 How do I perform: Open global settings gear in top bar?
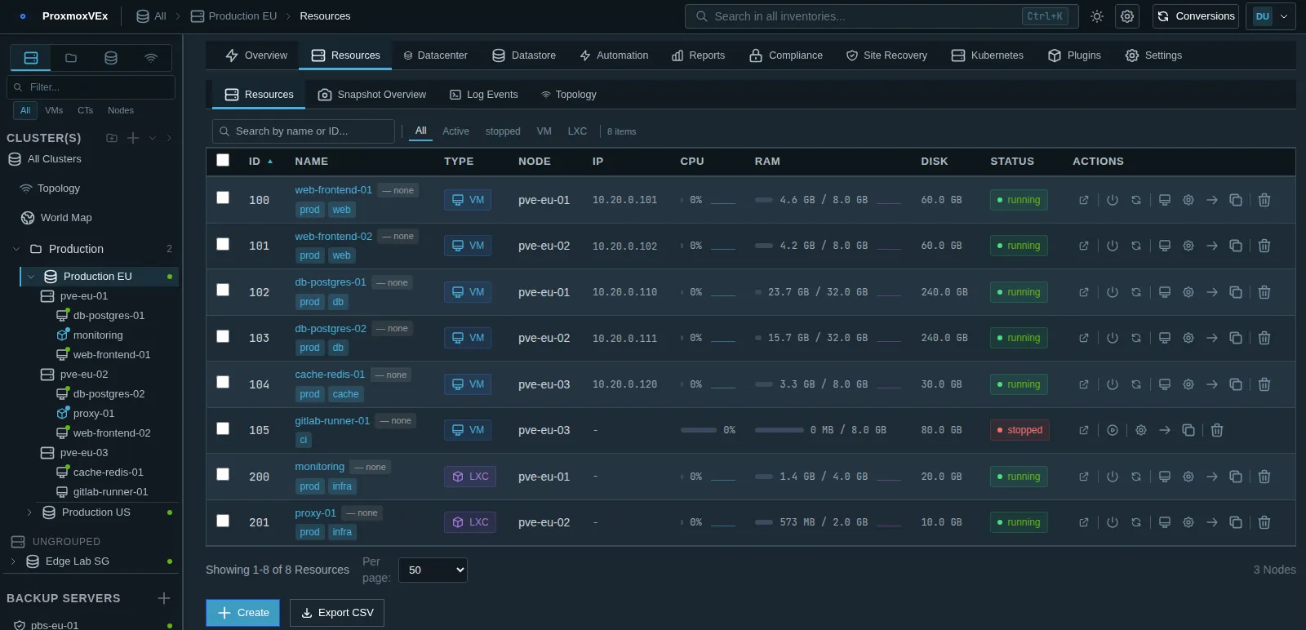click(x=1127, y=16)
